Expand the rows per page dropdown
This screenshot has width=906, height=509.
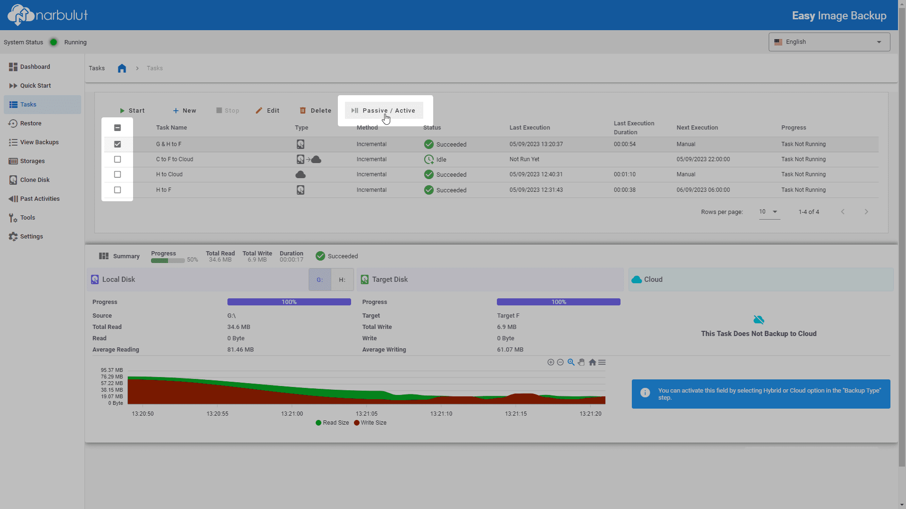pos(769,212)
